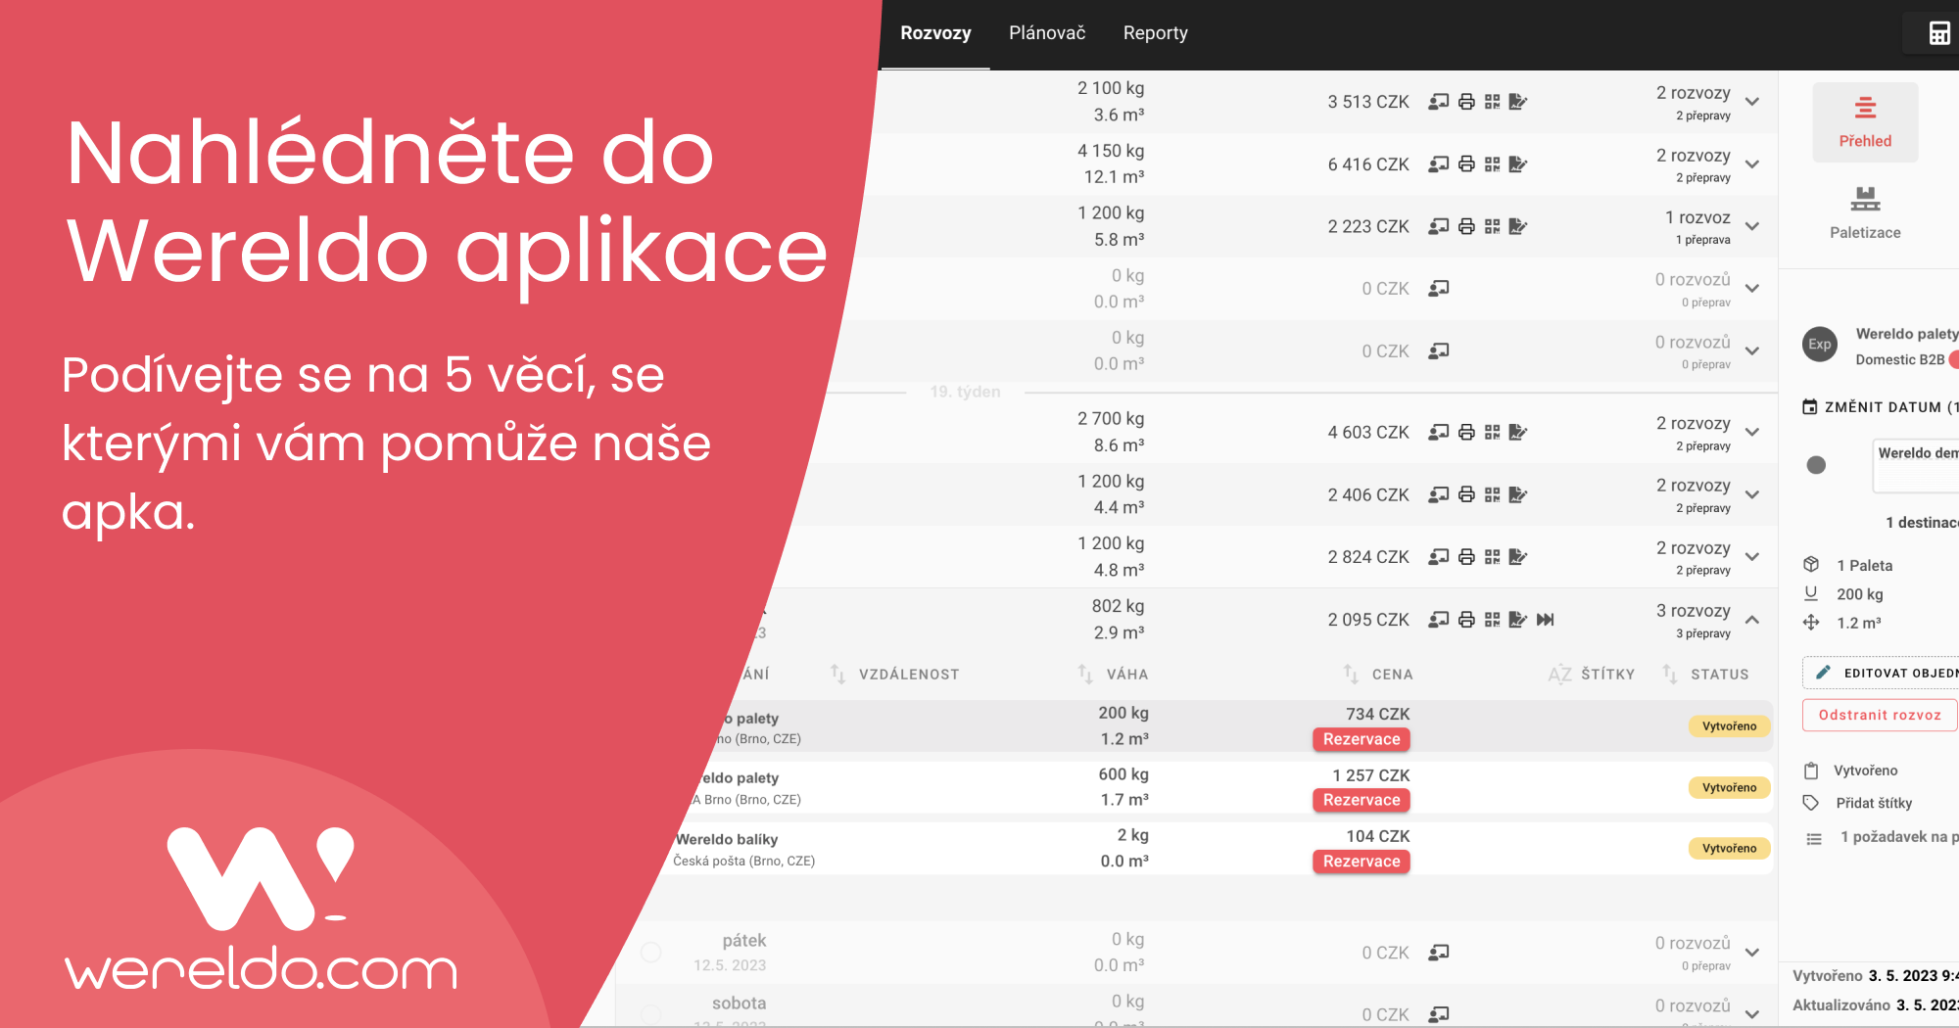Click the tag icon beside Přidat štítky
Viewport: 1959px width, 1028px height.
click(1811, 803)
